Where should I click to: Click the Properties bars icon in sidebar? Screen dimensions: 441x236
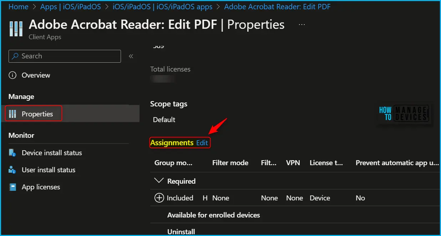13,114
